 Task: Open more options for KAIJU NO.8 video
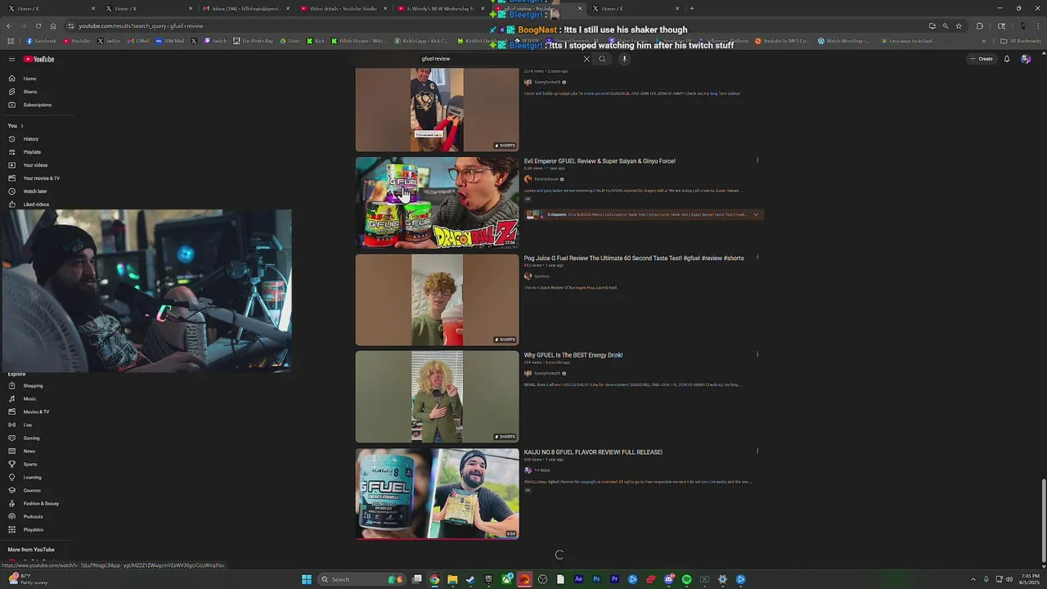(x=757, y=451)
